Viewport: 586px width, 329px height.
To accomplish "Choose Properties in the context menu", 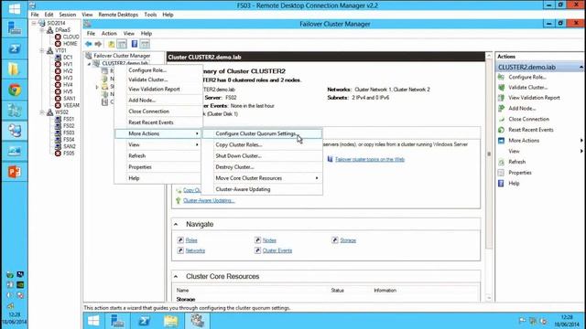I will [158, 167].
